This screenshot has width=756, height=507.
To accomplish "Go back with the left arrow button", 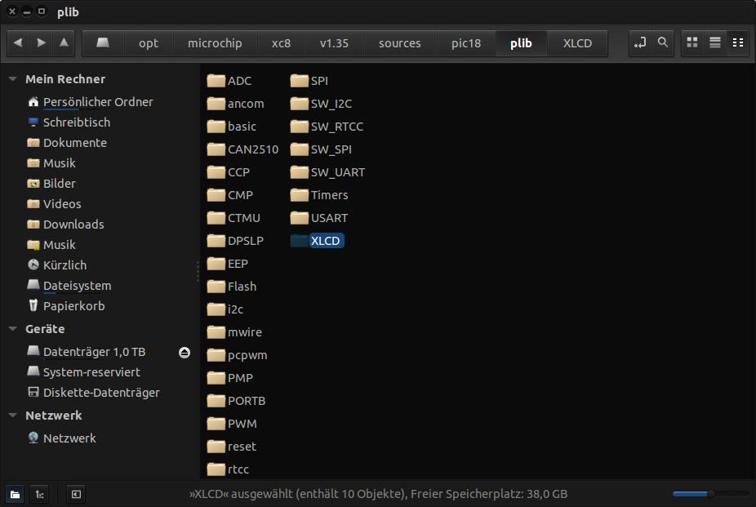I will [18, 43].
